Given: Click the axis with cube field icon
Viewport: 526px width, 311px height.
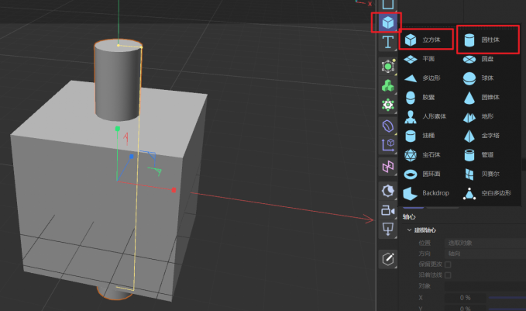Looking at the screenshot, I should [x=388, y=145].
